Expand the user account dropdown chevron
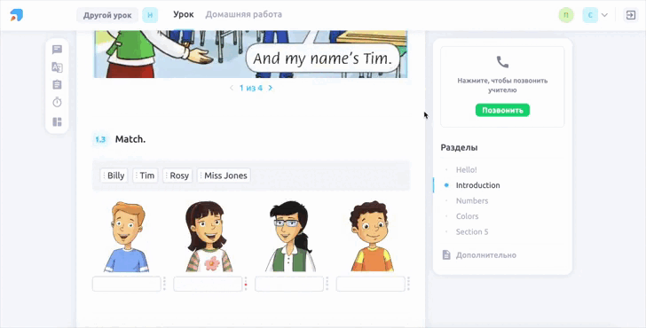The height and width of the screenshot is (328, 646). pos(604,15)
